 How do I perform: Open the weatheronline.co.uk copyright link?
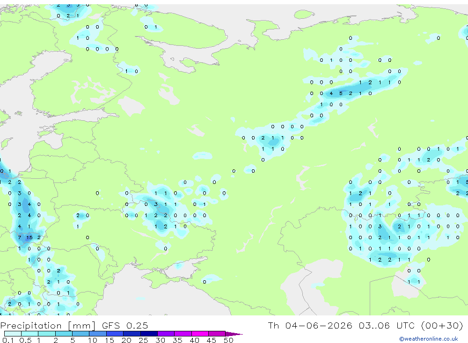pyautogui.click(x=429, y=339)
